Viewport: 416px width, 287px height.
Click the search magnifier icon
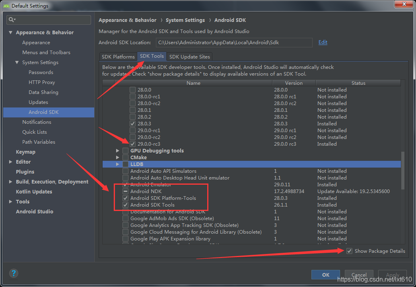pyautogui.click(x=12, y=20)
